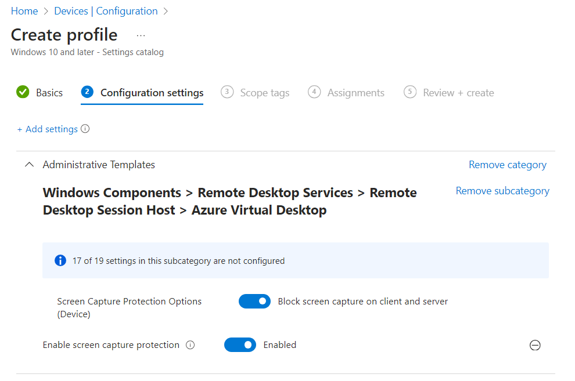Switch to the Assignments tab

[x=355, y=93]
